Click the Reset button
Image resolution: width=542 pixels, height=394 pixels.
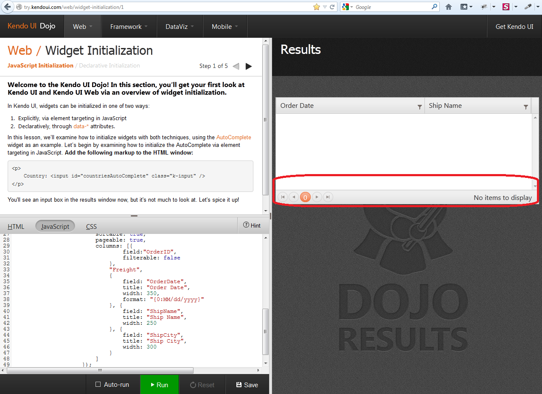click(202, 385)
